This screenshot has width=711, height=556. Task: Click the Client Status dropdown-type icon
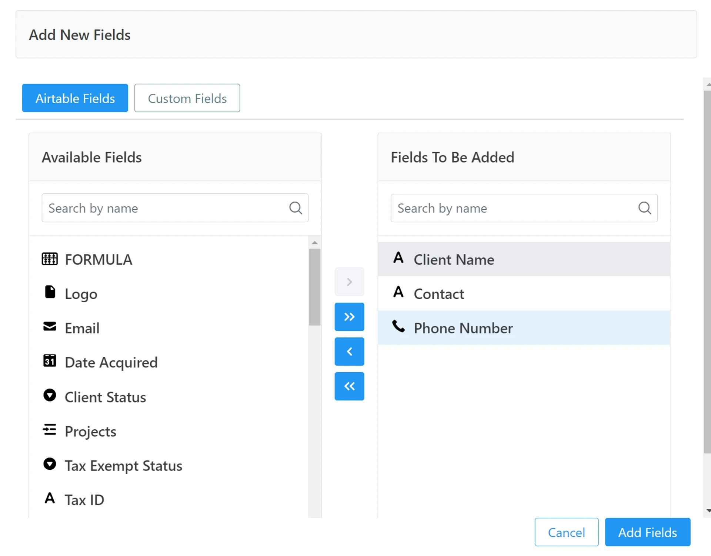click(50, 395)
